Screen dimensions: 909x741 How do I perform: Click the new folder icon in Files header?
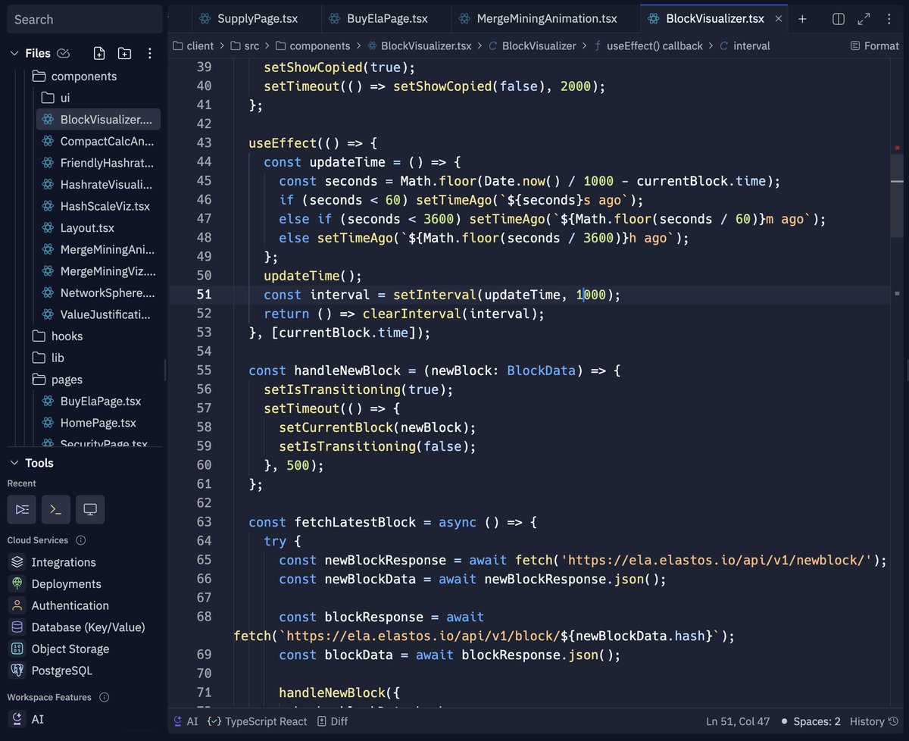click(124, 53)
